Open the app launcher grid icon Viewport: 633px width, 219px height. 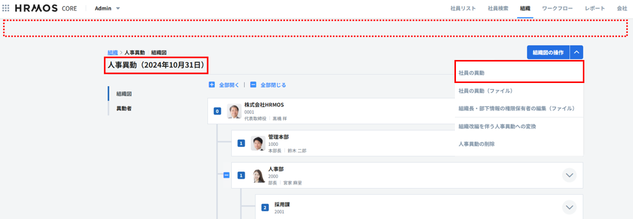pyautogui.click(x=6, y=8)
